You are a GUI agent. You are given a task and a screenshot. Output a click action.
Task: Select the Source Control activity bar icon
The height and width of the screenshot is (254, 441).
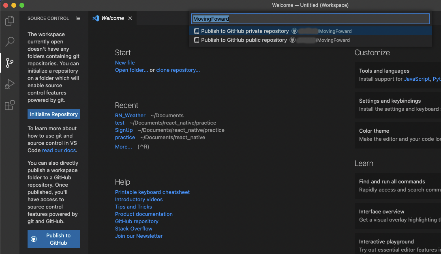(x=10, y=63)
